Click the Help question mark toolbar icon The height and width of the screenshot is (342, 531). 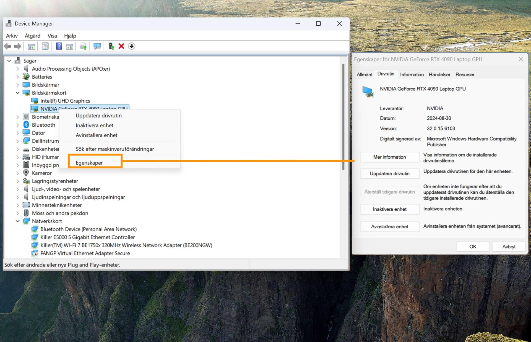tap(59, 46)
